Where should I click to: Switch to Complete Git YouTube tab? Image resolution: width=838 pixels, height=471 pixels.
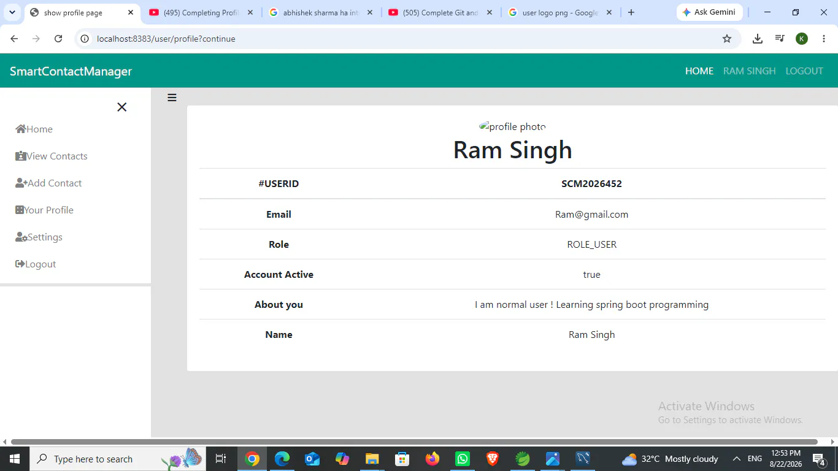(x=440, y=12)
